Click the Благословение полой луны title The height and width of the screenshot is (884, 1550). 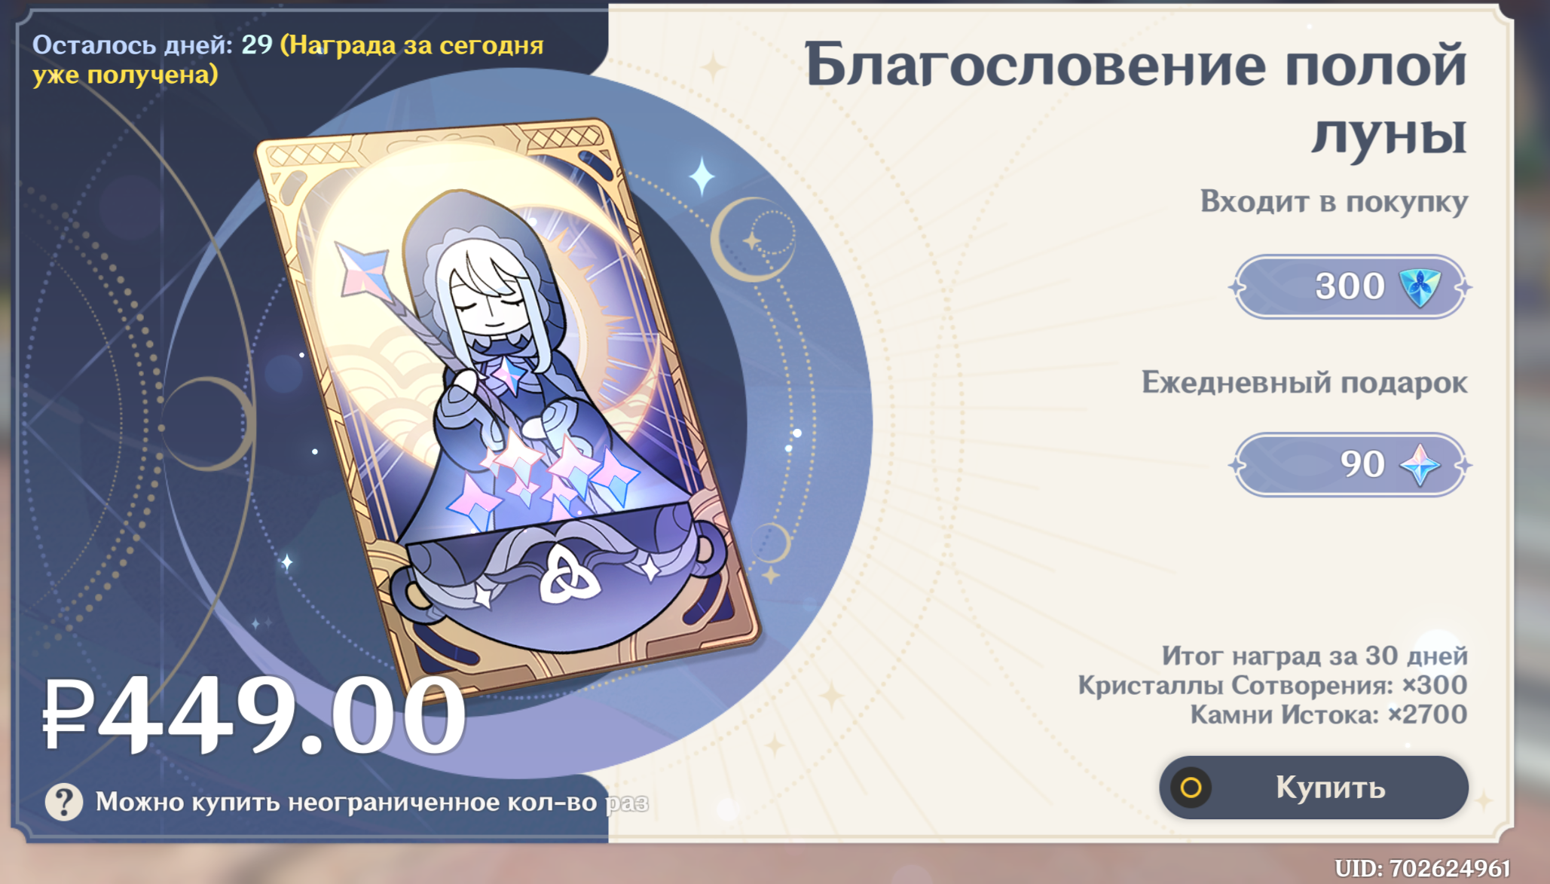(x=1136, y=99)
